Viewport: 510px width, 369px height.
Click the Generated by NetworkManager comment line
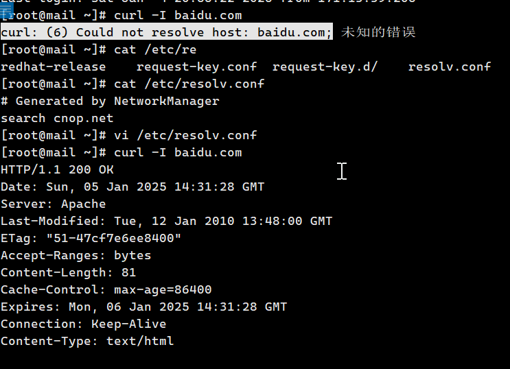click(110, 101)
